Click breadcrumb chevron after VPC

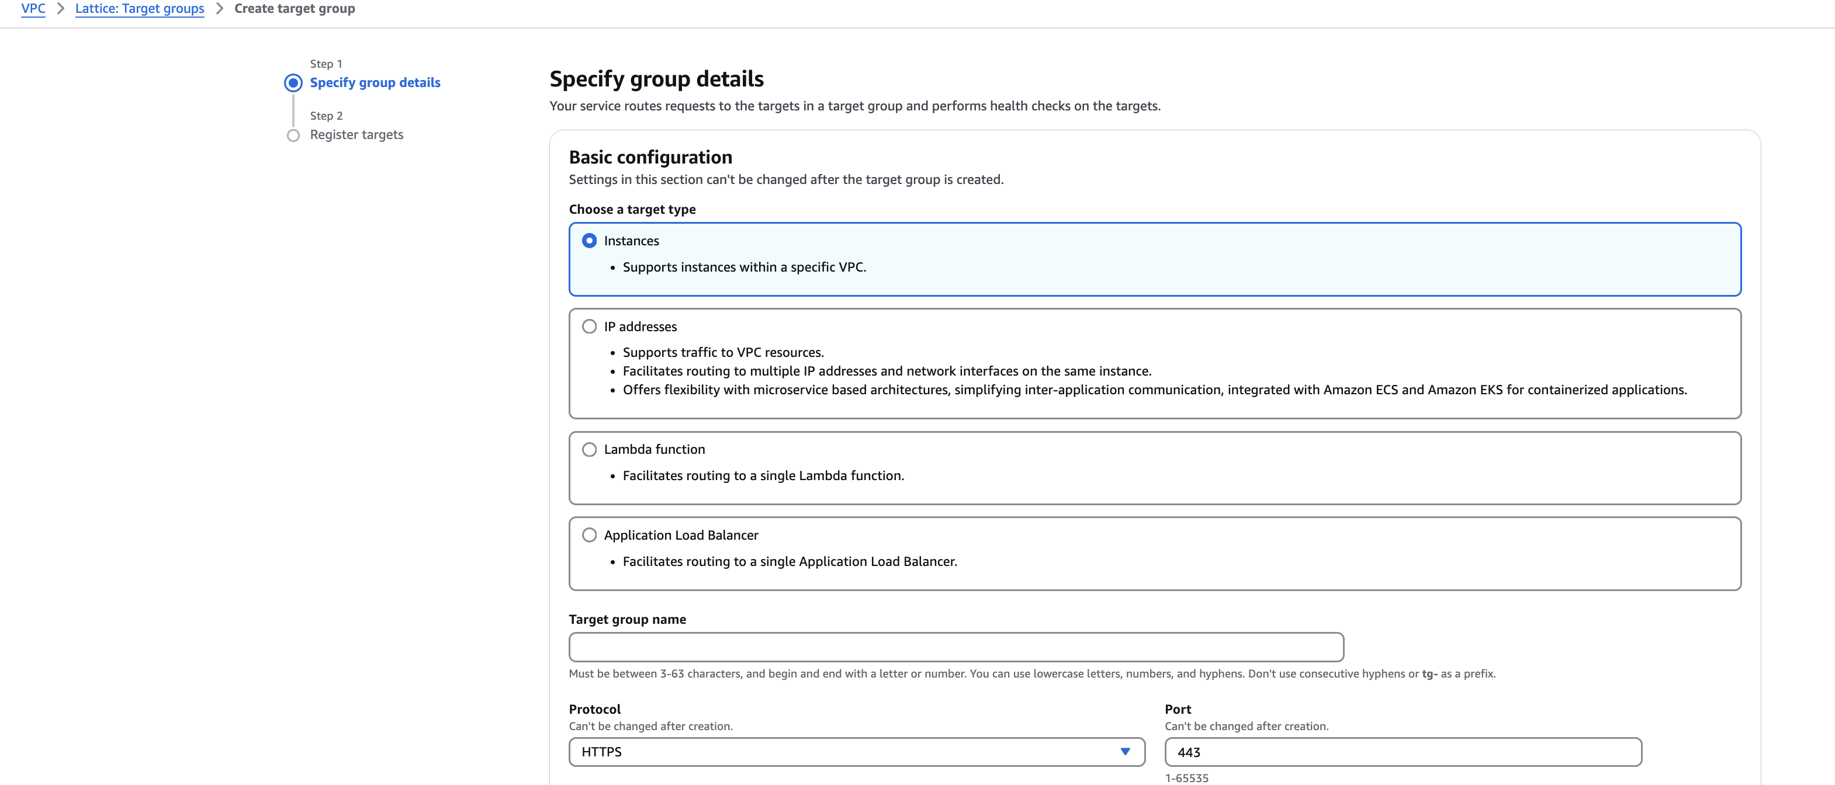pyautogui.click(x=61, y=9)
